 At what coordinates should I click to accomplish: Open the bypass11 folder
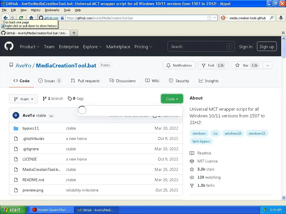(31, 128)
